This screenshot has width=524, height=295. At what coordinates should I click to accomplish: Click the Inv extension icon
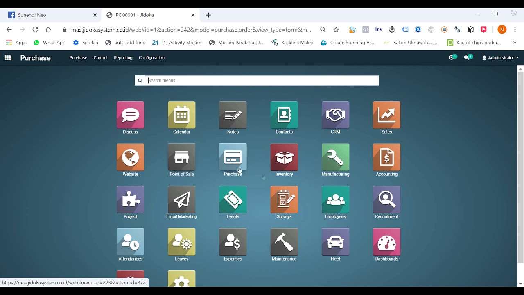(x=379, y=29)
